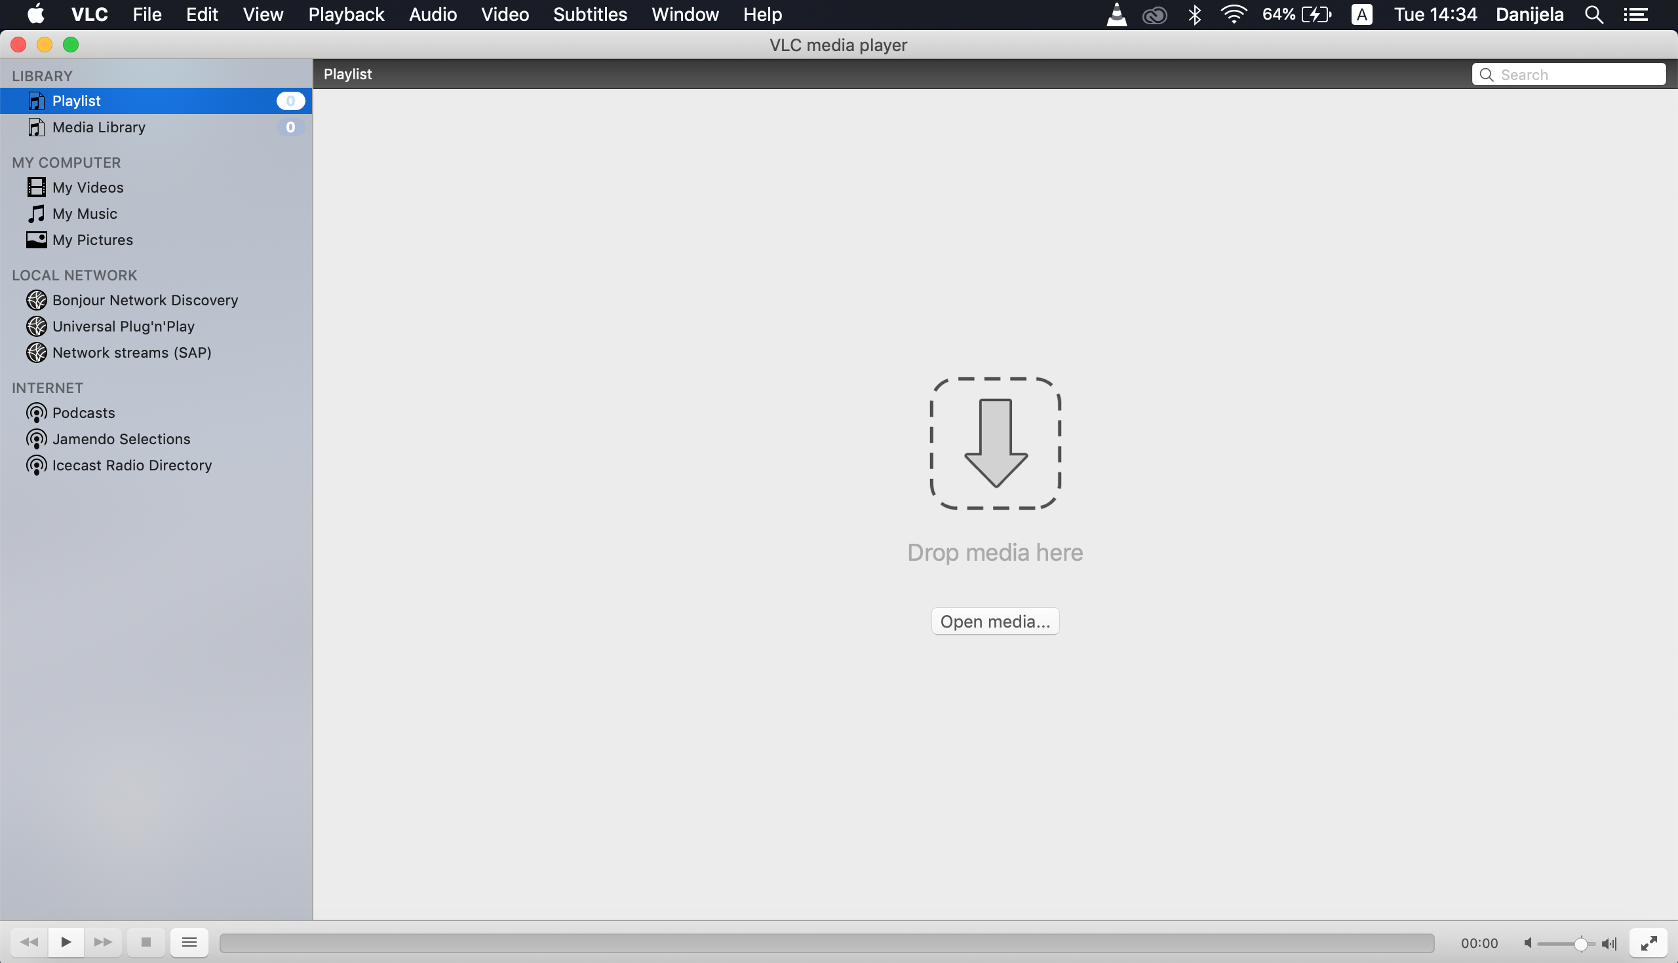Click the rewind previous button
The image size is (1678, 963).
coord(29,942)
